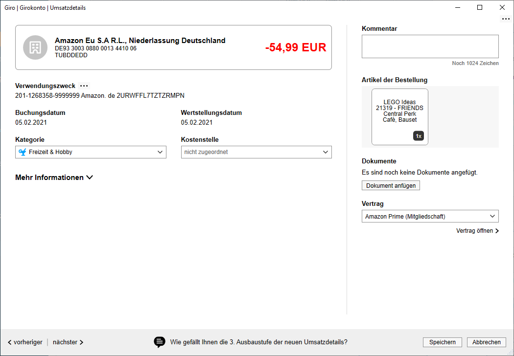This screenshot has height=356, width=514.
Task: Open the contract via Vertrag öffnen
Action: 478,230
